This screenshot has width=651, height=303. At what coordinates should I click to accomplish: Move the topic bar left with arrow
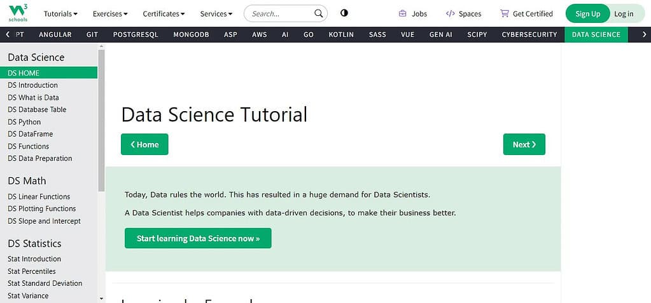tap(8, 34)
